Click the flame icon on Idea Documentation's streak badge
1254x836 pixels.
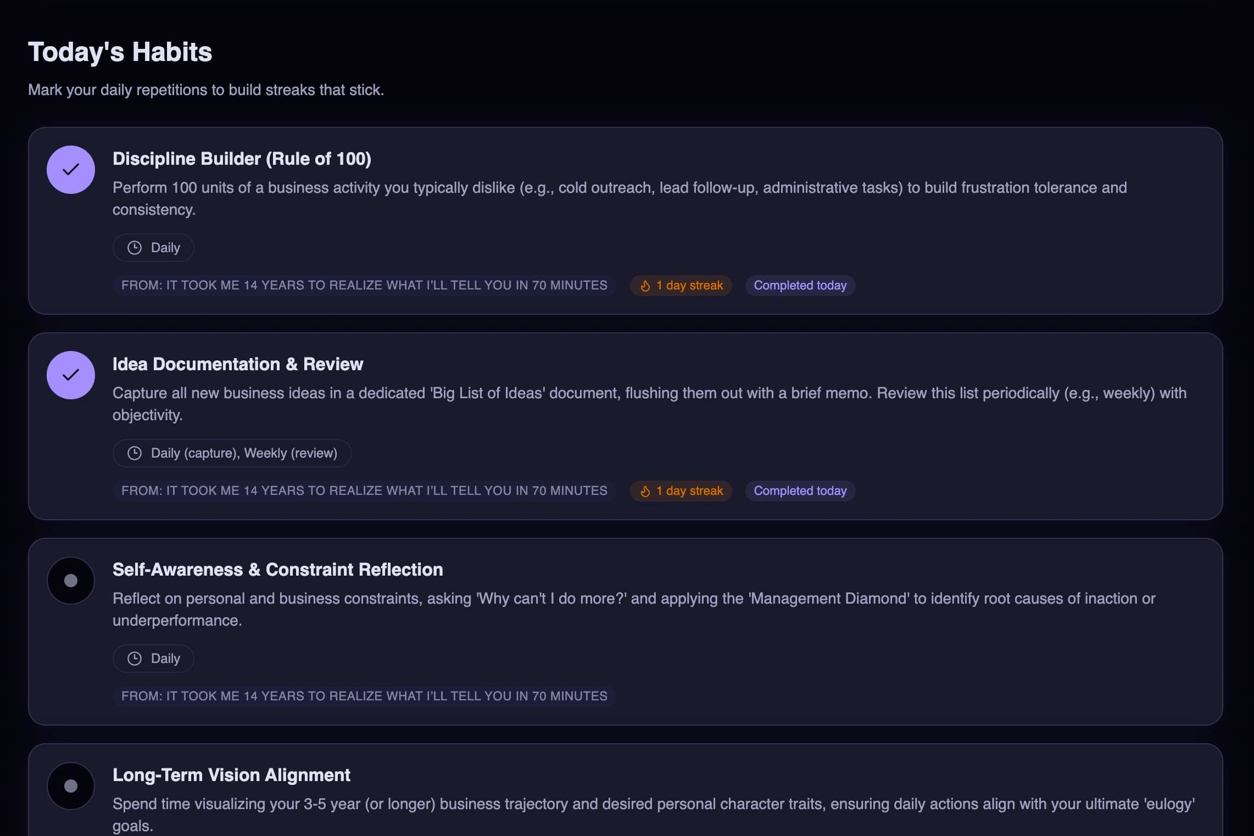(x=645, y=491)
